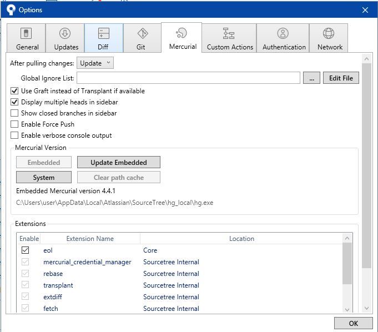
Task: Switch to the Network tab label
Action: click(330, 47)
